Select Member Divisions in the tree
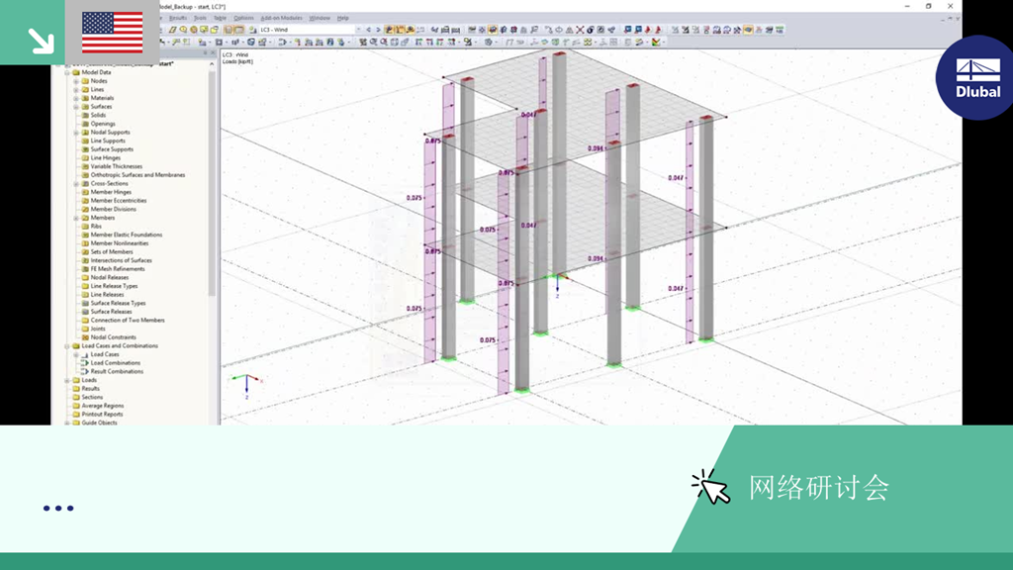Screen dimensions: 1013x570 point(114,210)
